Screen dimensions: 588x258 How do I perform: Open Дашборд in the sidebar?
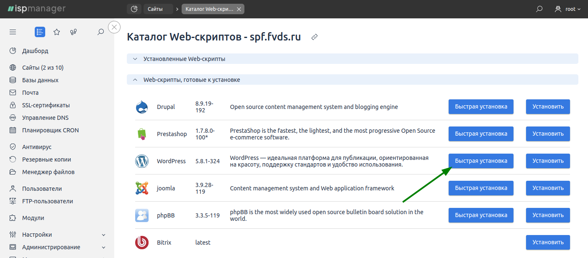(x=35, y=51)
